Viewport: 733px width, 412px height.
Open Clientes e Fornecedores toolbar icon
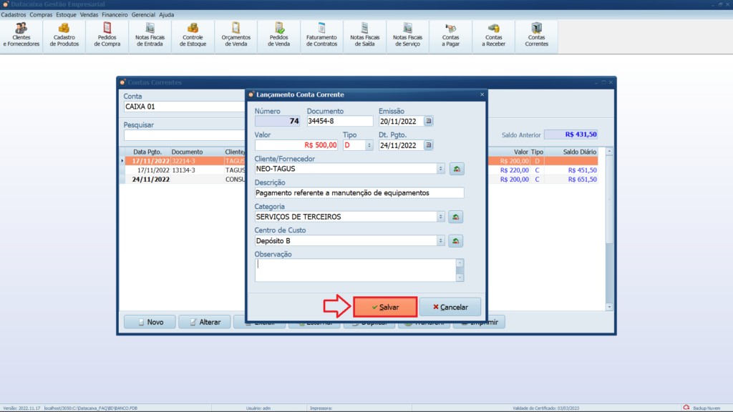[x=21, y=34]
